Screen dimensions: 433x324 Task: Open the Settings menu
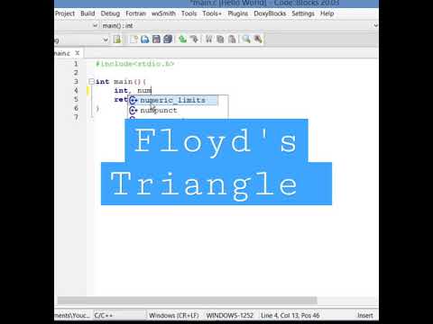303,13
